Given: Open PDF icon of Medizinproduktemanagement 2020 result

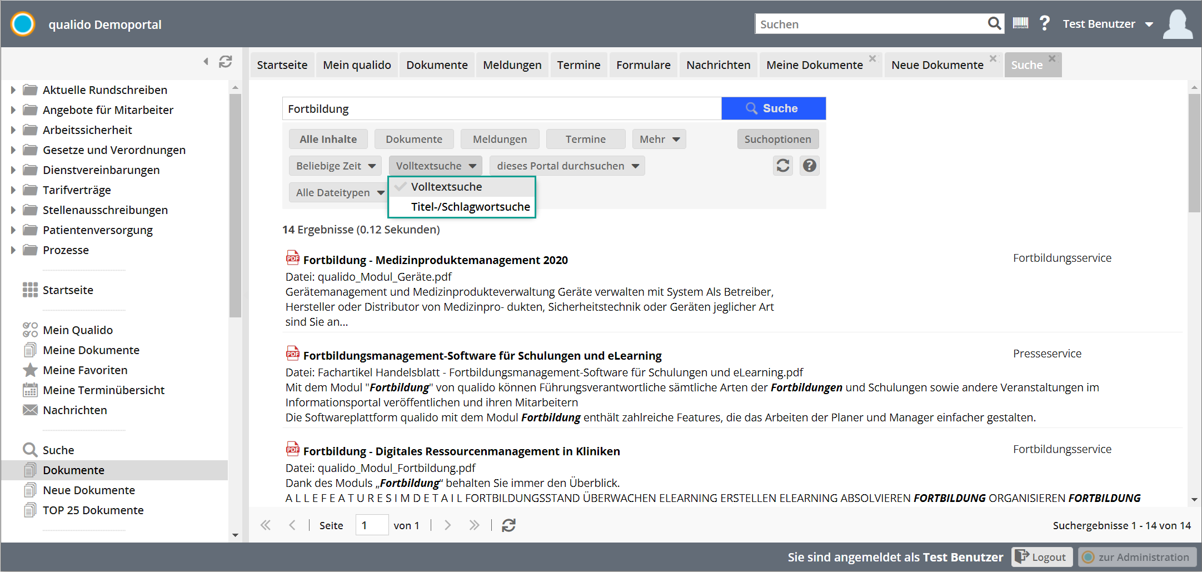Looking at the screenshot, I should (292, 257).
